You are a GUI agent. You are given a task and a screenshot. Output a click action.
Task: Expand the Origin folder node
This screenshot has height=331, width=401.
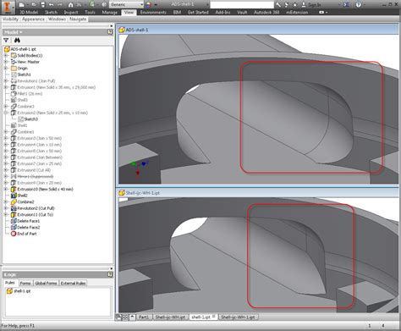tap(6, 69)
